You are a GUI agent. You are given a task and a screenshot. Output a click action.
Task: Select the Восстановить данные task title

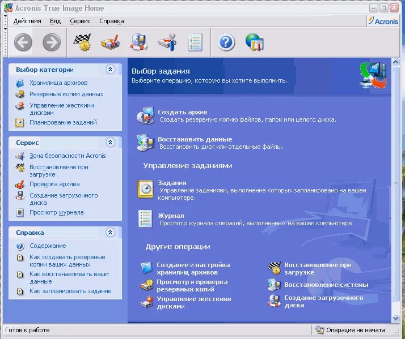195,139
